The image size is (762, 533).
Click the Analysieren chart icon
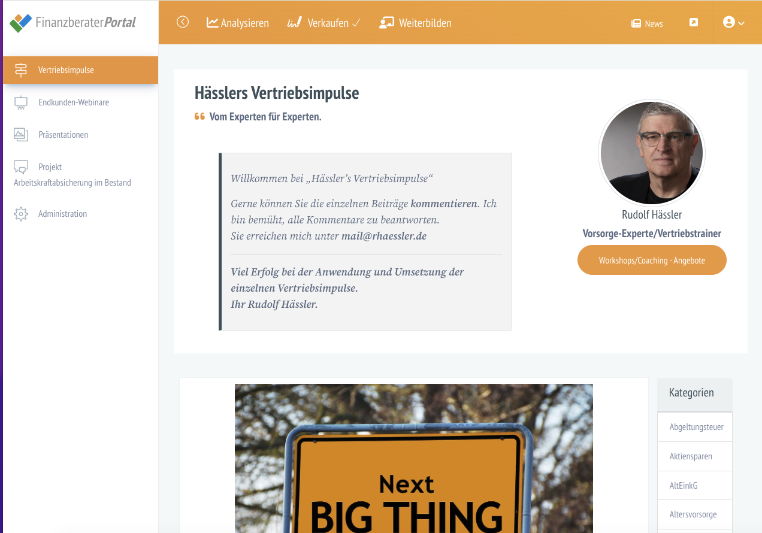(212, 23)
